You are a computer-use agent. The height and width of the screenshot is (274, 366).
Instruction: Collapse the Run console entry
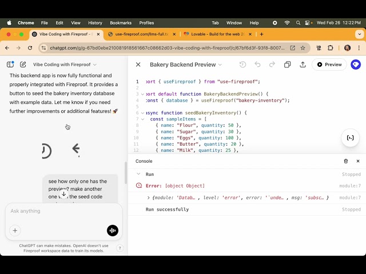coord(138,174)
